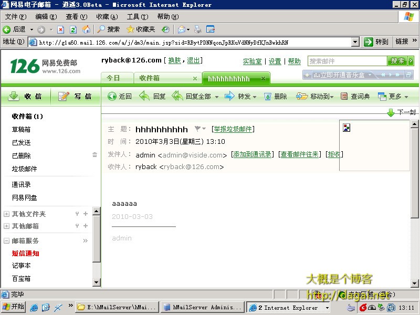
Task: Open the 工具(T) menu
Action: coord(137,17)
